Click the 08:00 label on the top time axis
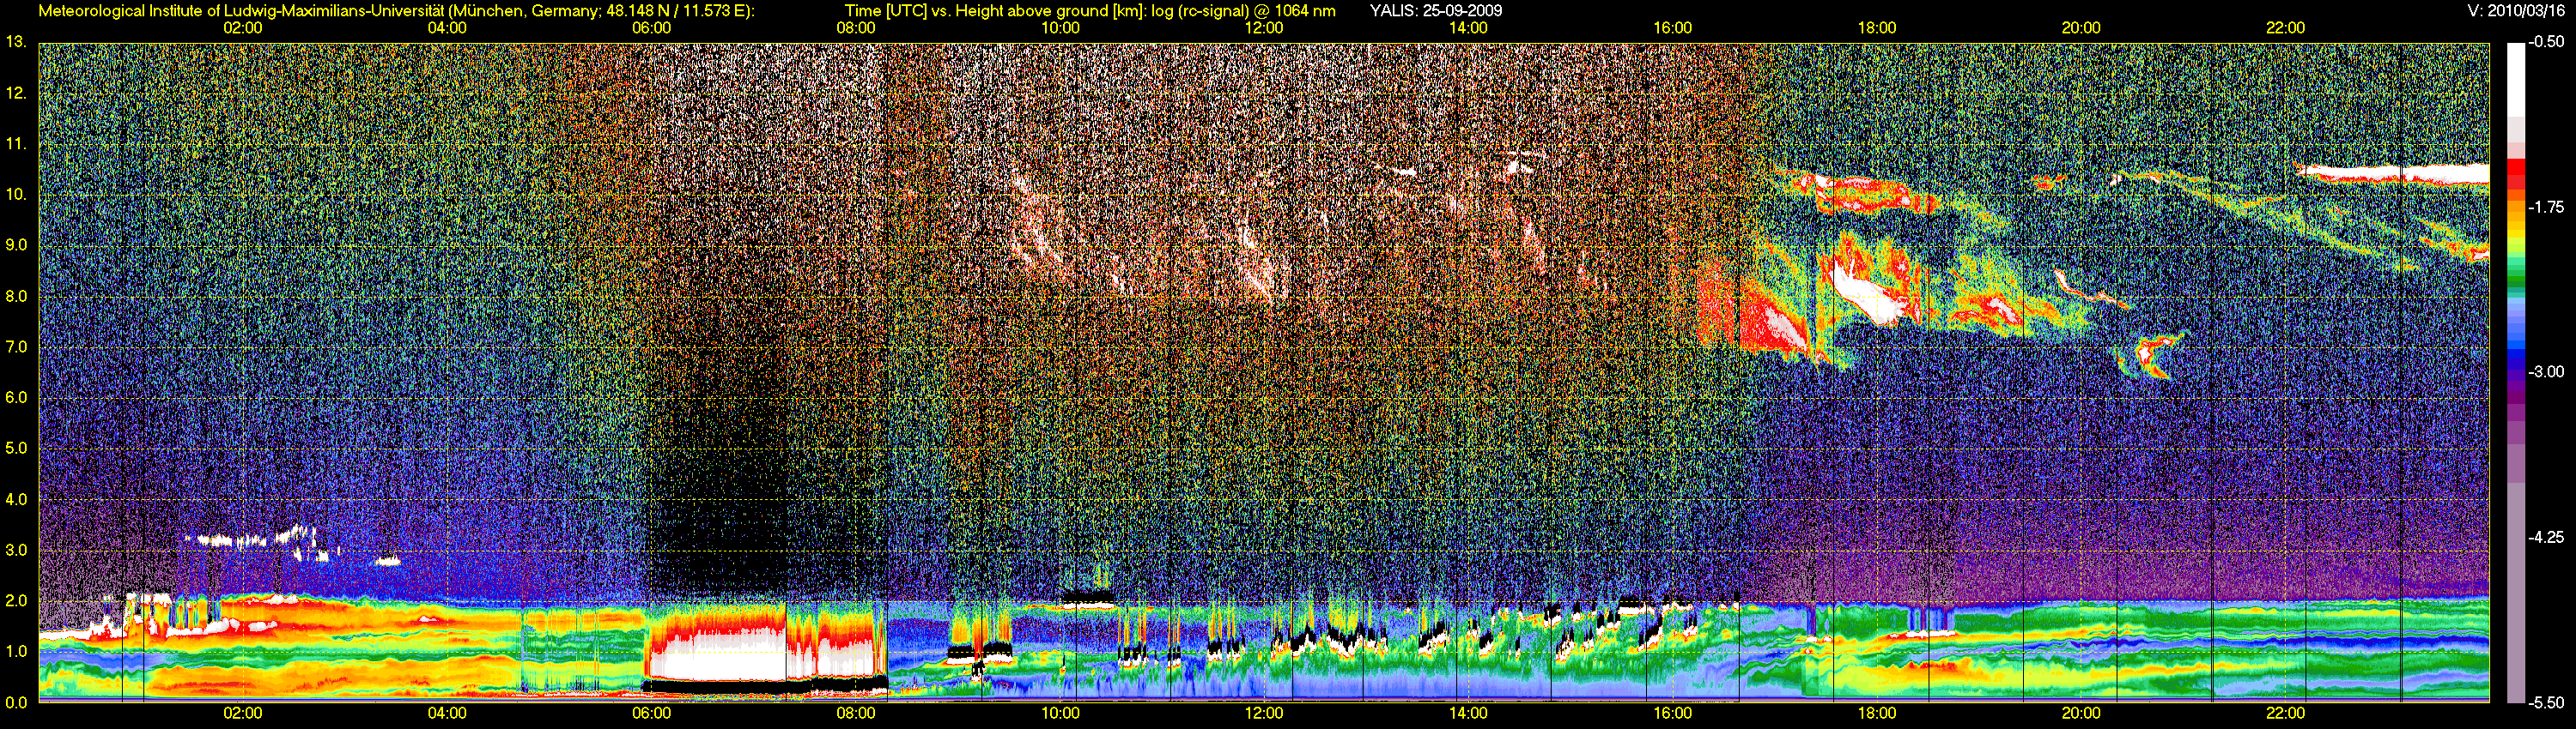The height and width of the screenshot is (729, 2576). [x=856, y=28]
